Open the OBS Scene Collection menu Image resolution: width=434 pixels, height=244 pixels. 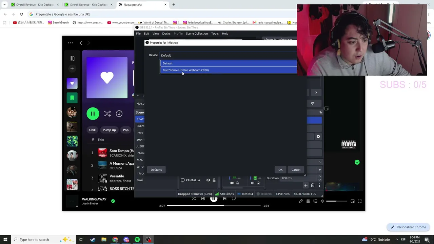197,34
